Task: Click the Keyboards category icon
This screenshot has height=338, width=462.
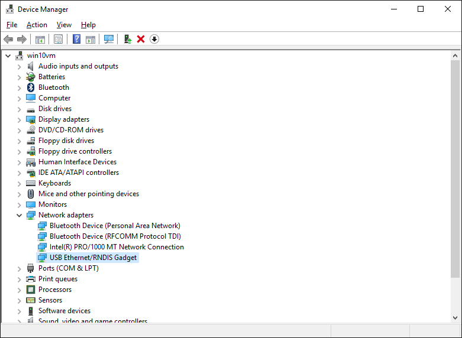Action: [31, 183]
